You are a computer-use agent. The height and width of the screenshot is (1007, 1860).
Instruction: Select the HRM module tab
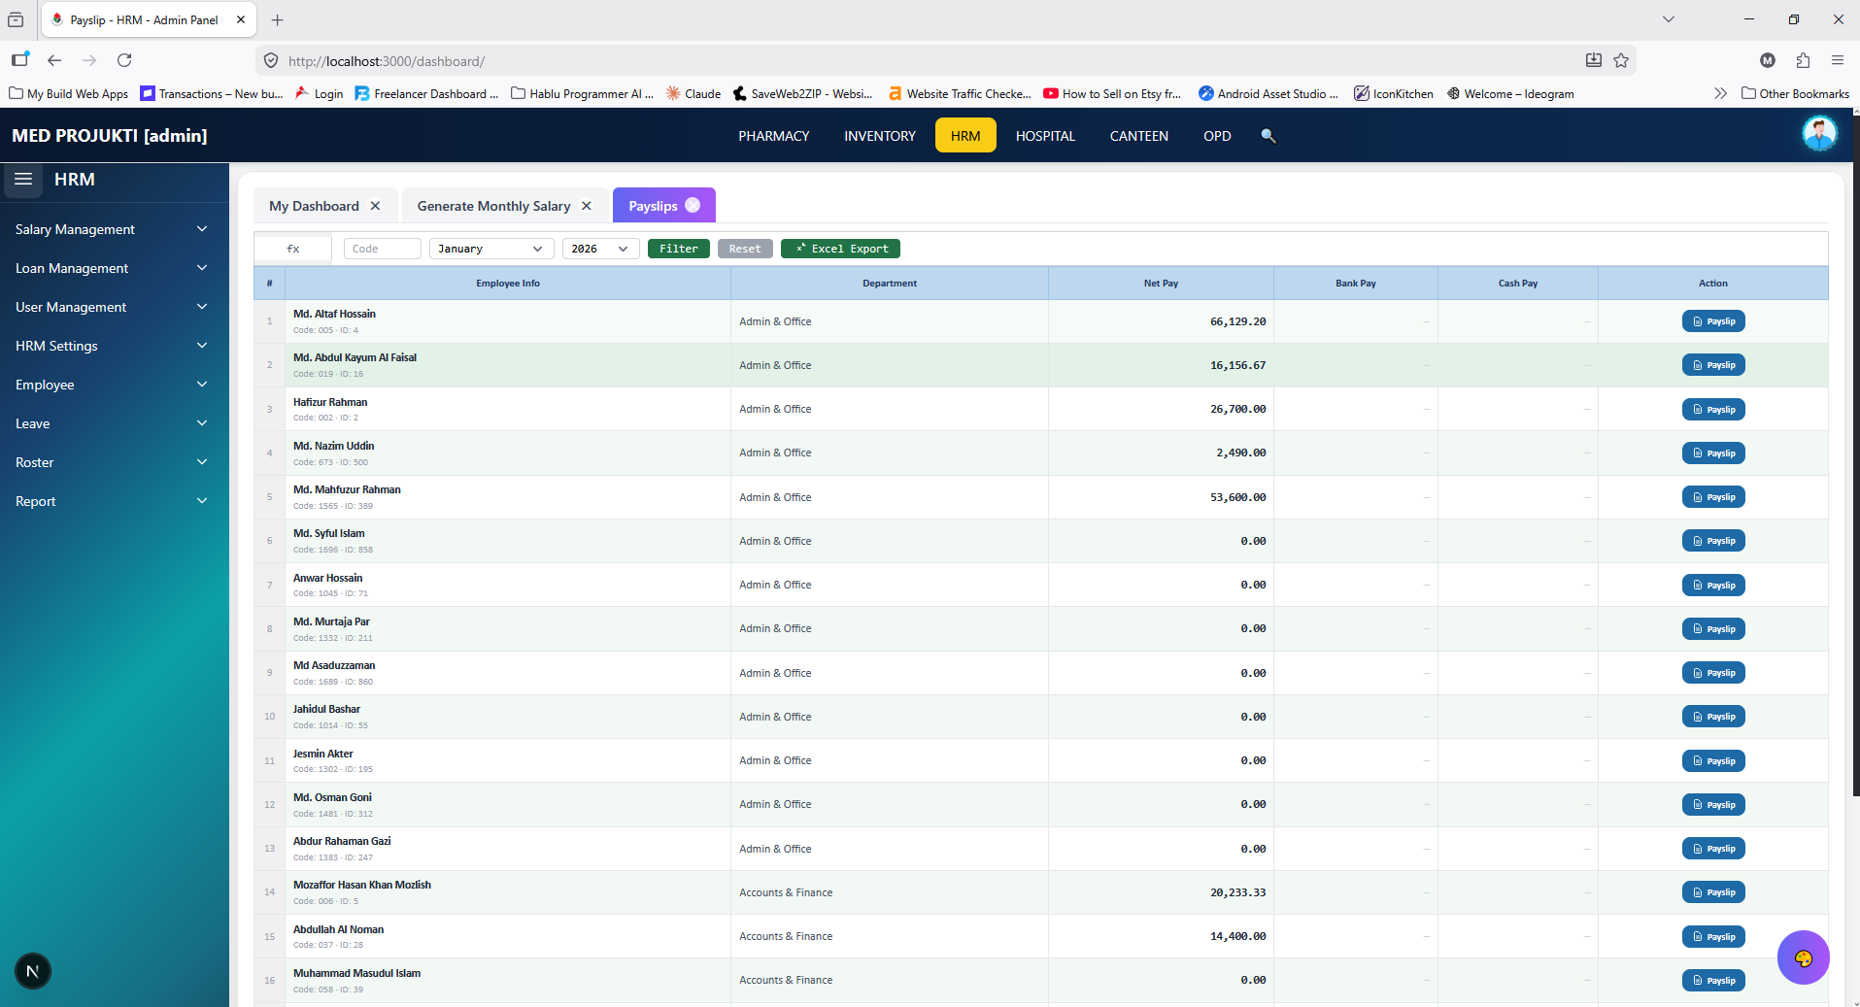[965, 136]
